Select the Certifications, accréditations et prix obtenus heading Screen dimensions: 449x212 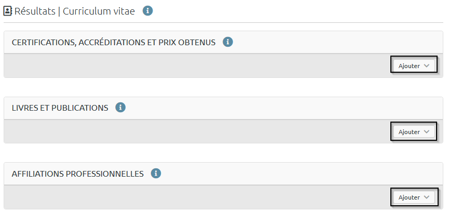(113, 42)
